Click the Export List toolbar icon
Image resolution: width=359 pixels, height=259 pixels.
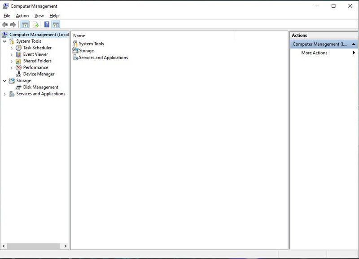[35, 25]
